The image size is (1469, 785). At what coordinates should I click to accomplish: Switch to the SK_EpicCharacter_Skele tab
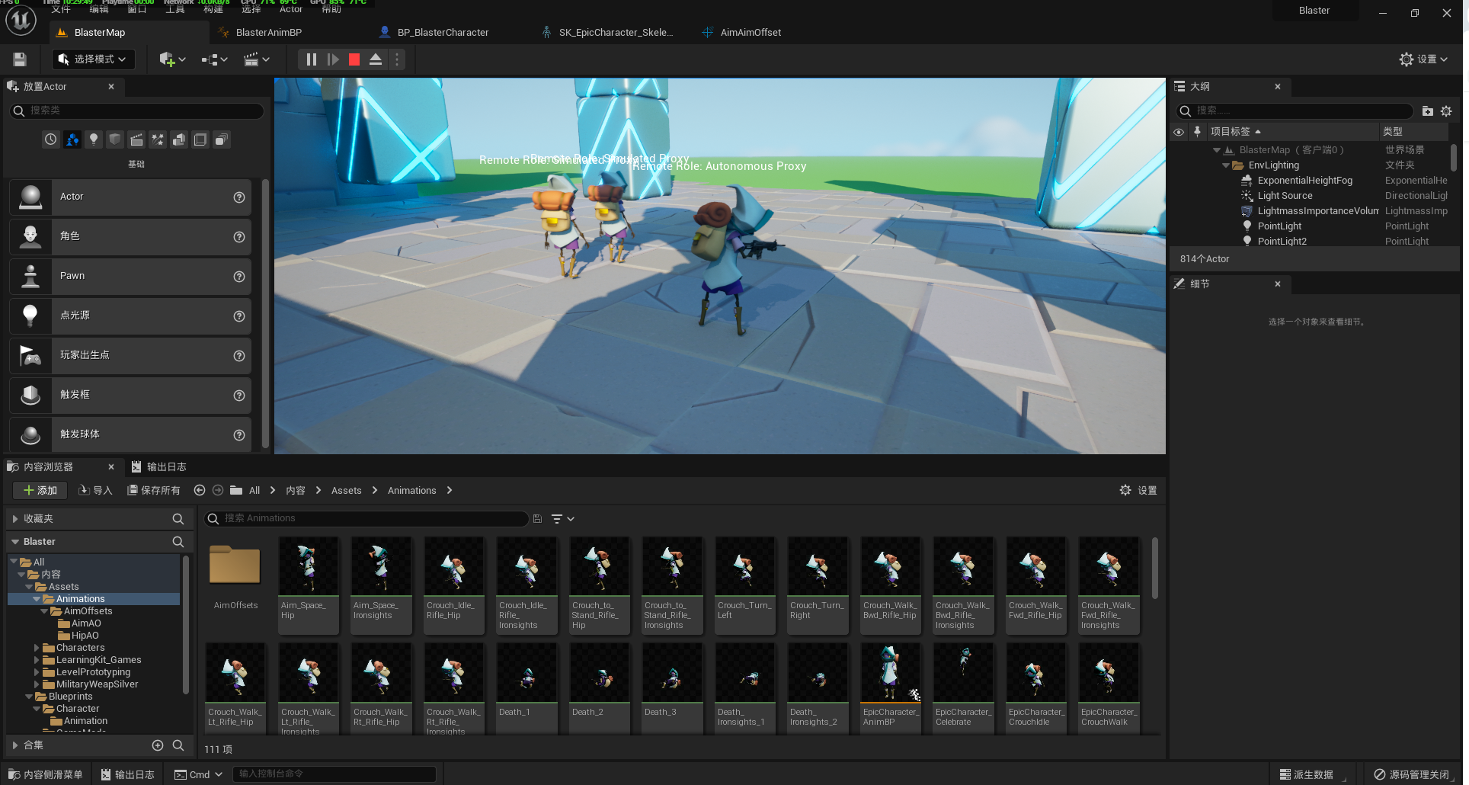pos(616,33)
